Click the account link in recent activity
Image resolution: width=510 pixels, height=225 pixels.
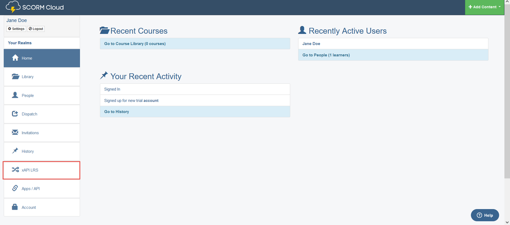tap(151, 101)
